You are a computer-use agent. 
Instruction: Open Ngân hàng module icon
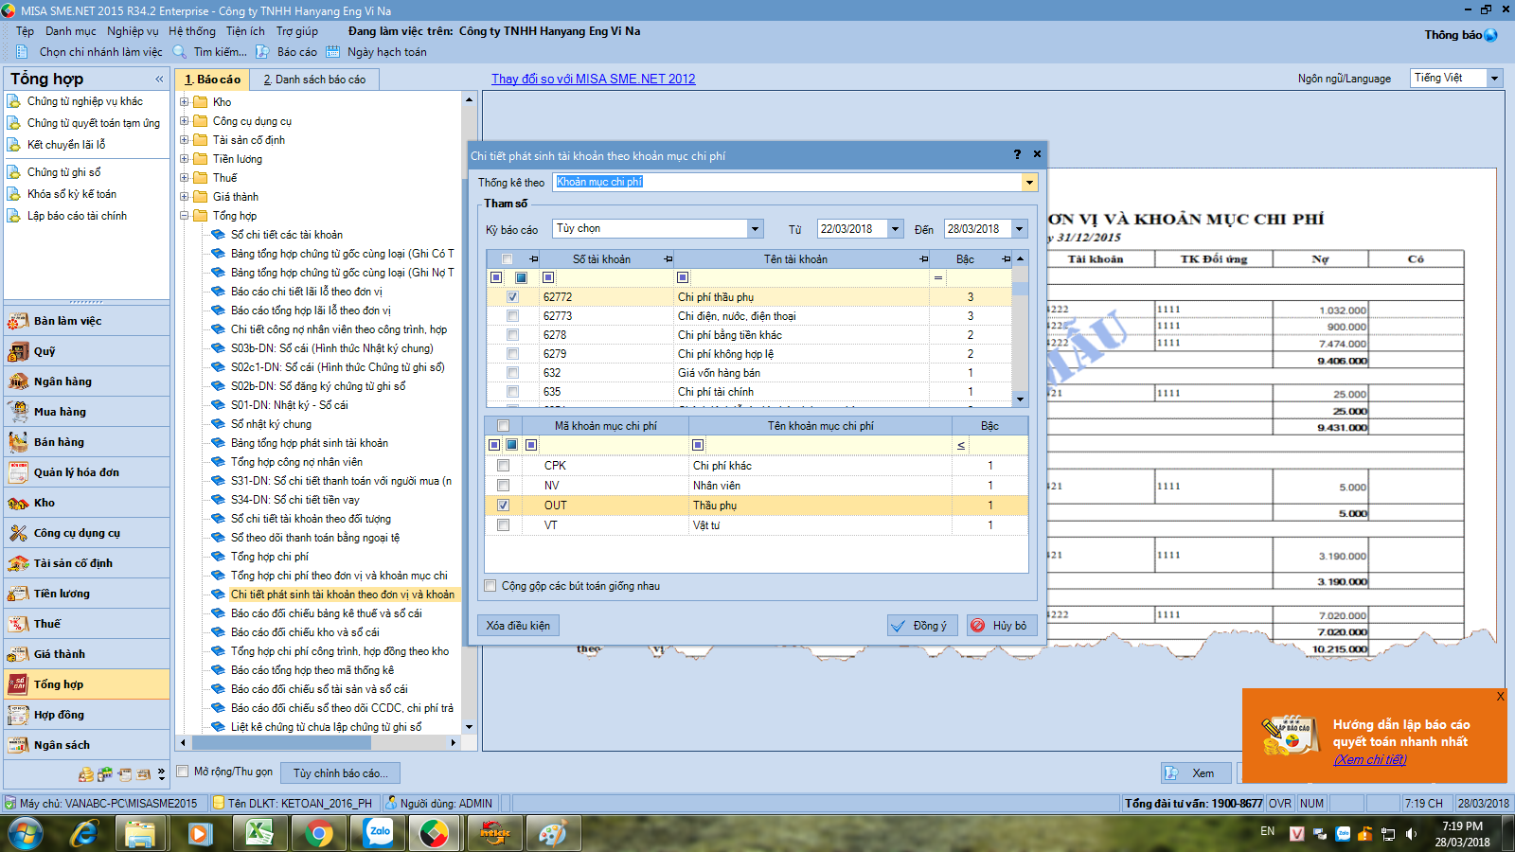pyautogui.click(x=18, y=382)
